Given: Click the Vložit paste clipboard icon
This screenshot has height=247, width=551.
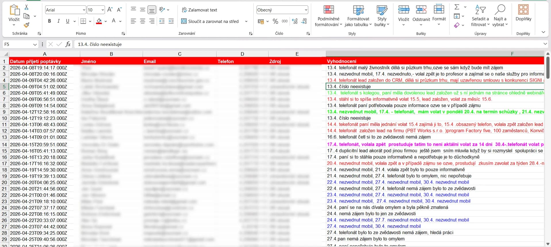Looking at the screenshot, I should (14, 10).
